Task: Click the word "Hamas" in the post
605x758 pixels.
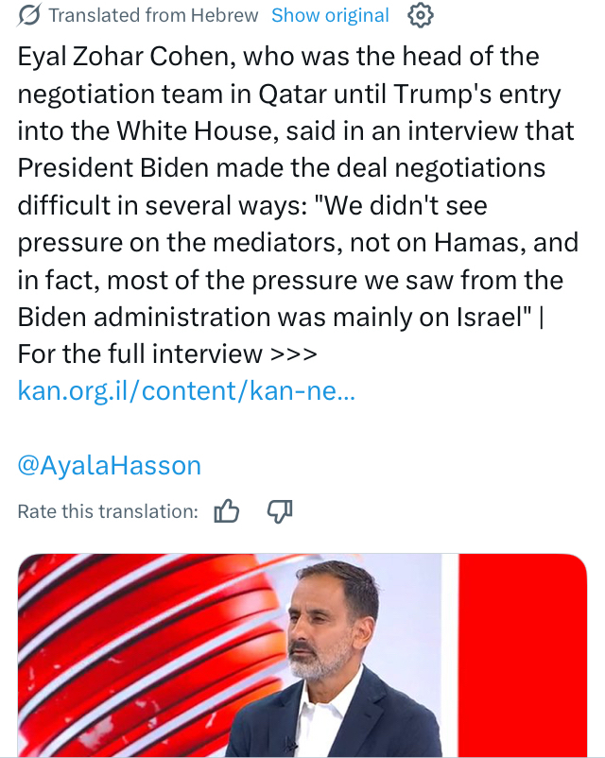Action: (x=477, y=243)
